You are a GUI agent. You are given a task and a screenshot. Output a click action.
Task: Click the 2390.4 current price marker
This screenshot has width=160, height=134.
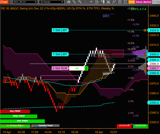tap(154, 64)
